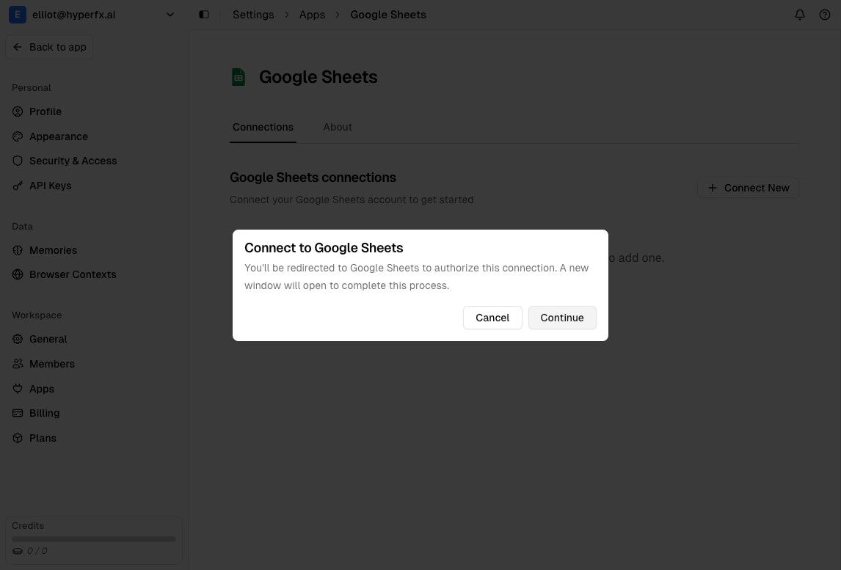Screen dimensions: 841x570
Task: Cancel the Connect to Google Sheets dialog
Action: pyautogui.click(x=492, y=318)
